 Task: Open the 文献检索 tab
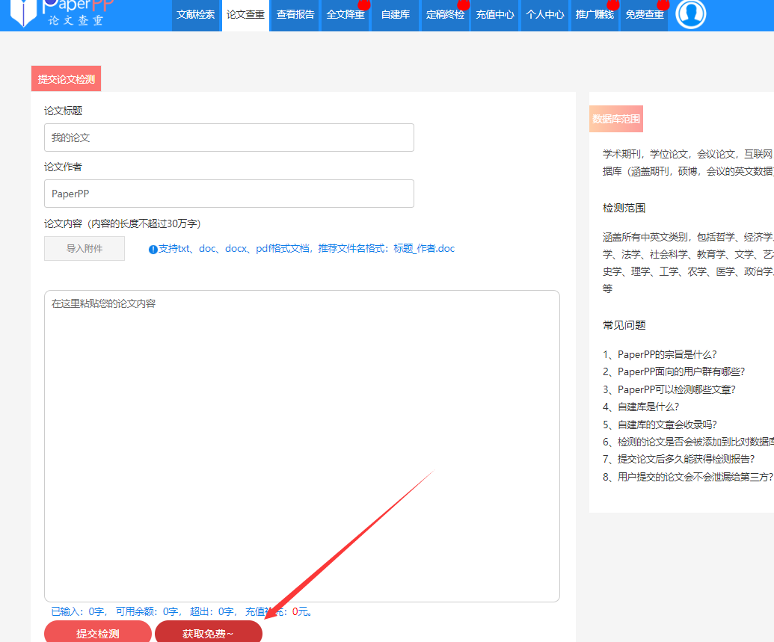[195, 15]
